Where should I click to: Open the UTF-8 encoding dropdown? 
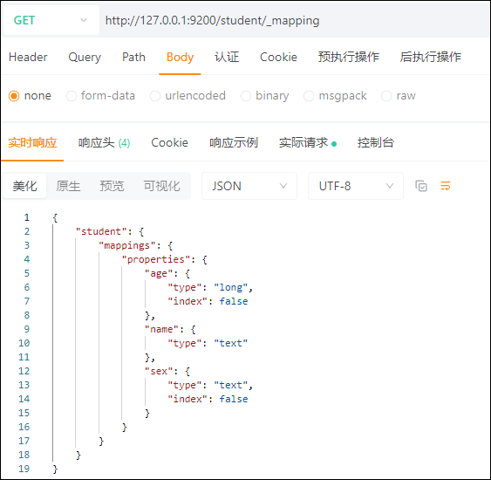click(356, 186)
